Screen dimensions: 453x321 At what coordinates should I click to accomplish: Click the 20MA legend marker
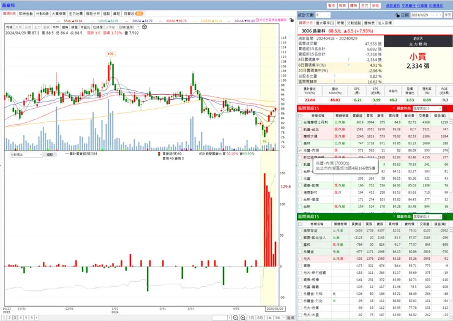(127, 21)
